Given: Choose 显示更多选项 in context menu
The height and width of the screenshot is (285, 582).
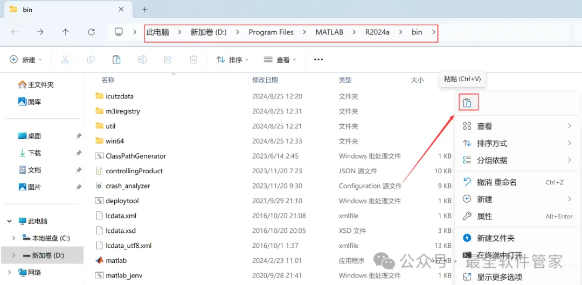Looking at the screenshot, I should pos(517,277).
